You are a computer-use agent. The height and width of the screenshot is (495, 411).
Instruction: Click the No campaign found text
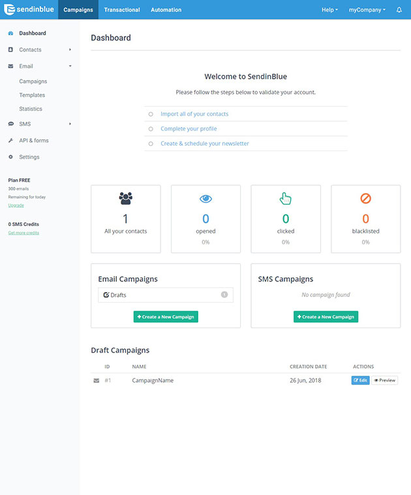click(326, 294)
